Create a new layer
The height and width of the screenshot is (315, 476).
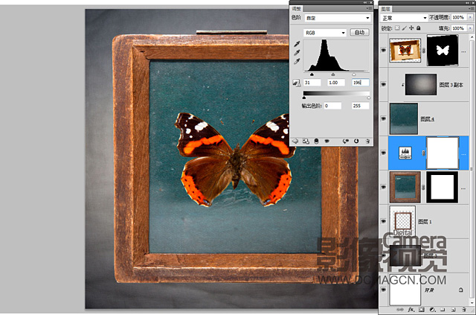pyautogui.click(x=453, y=310)
